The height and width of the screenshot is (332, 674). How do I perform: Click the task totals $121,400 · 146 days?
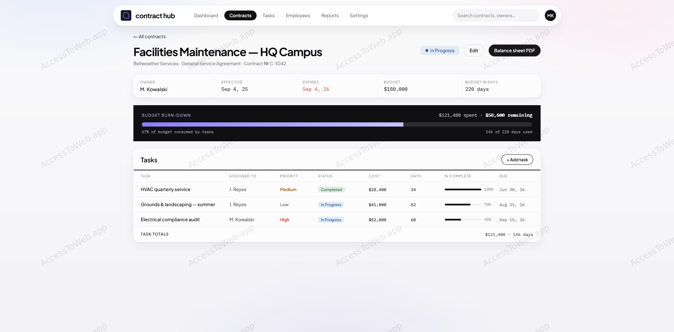[x=509, y=235]
